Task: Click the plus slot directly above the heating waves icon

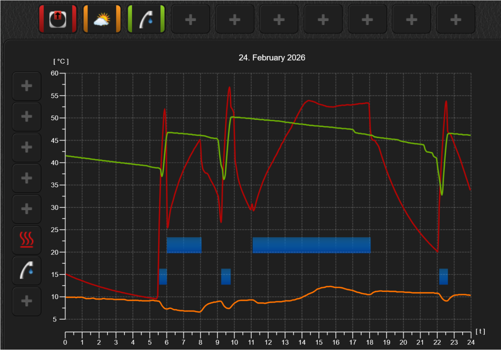Action: pos(27,209)
